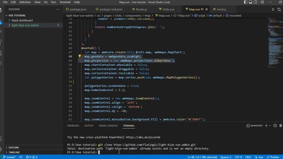Click the Ln 48, Col 1 status
The height and width of the screenshot is (159, 283).
202,157
